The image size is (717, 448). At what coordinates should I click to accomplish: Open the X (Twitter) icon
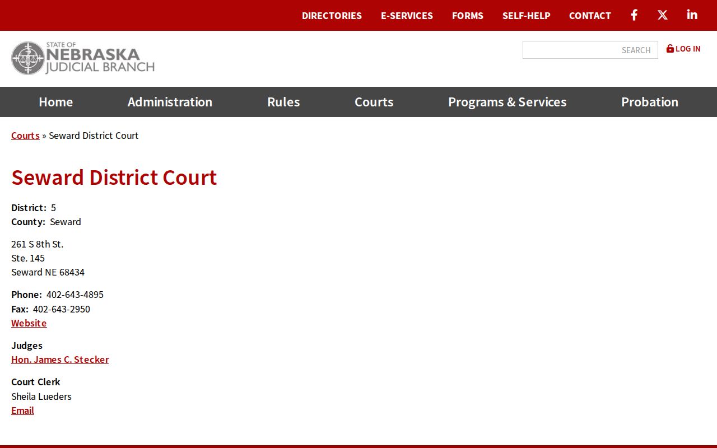tap(663, 15)
